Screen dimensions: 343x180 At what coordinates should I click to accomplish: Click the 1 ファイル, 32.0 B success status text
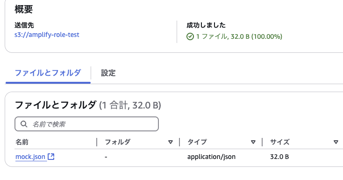coord(239,36)
